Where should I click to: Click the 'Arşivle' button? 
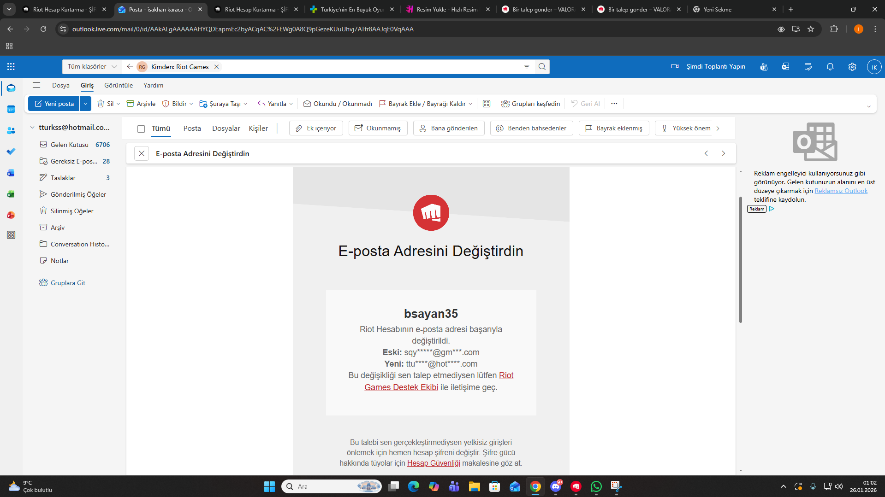click(141, 104)
